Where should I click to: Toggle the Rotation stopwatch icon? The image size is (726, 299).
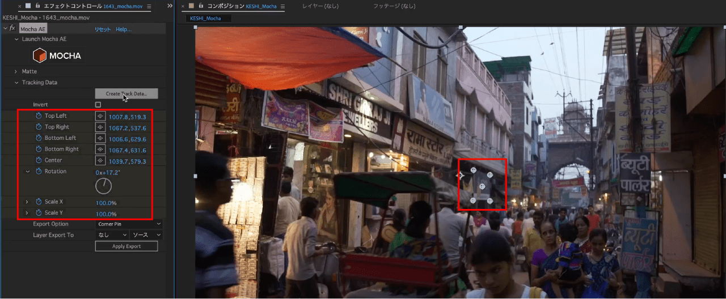(x=39, y=171)
